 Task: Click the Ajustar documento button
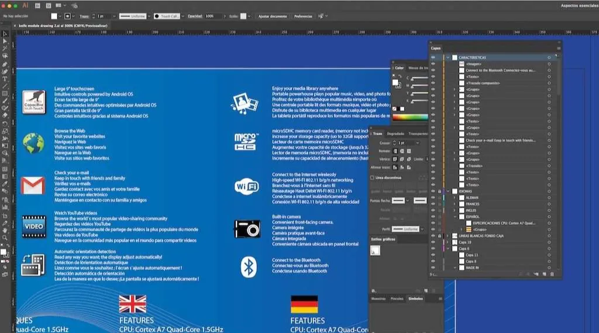coord(273,16)
